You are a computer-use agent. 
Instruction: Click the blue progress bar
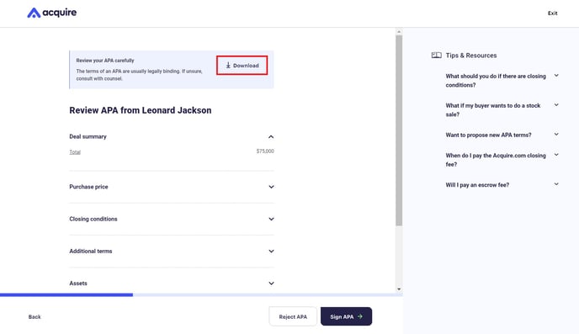coord(66,295)
